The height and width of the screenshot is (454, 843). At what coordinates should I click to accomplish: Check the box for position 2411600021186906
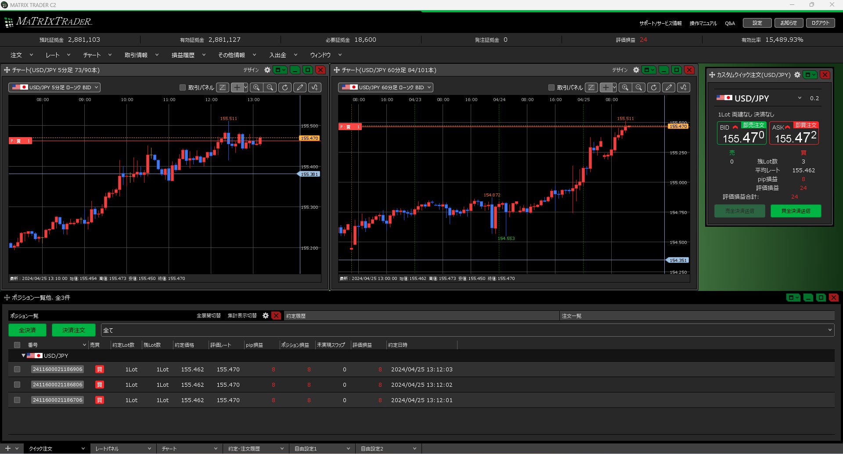click(x=17, y=369)
